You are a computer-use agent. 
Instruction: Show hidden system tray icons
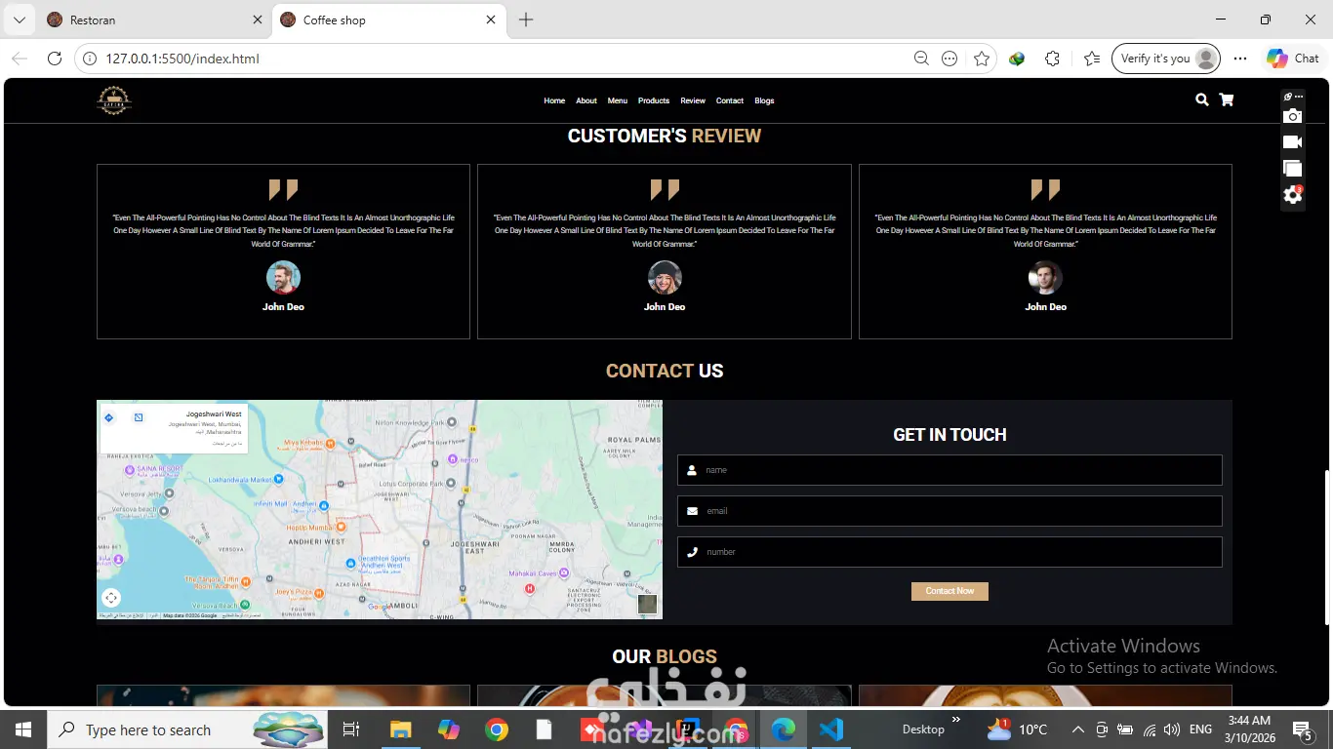(x=1078, y=729)
